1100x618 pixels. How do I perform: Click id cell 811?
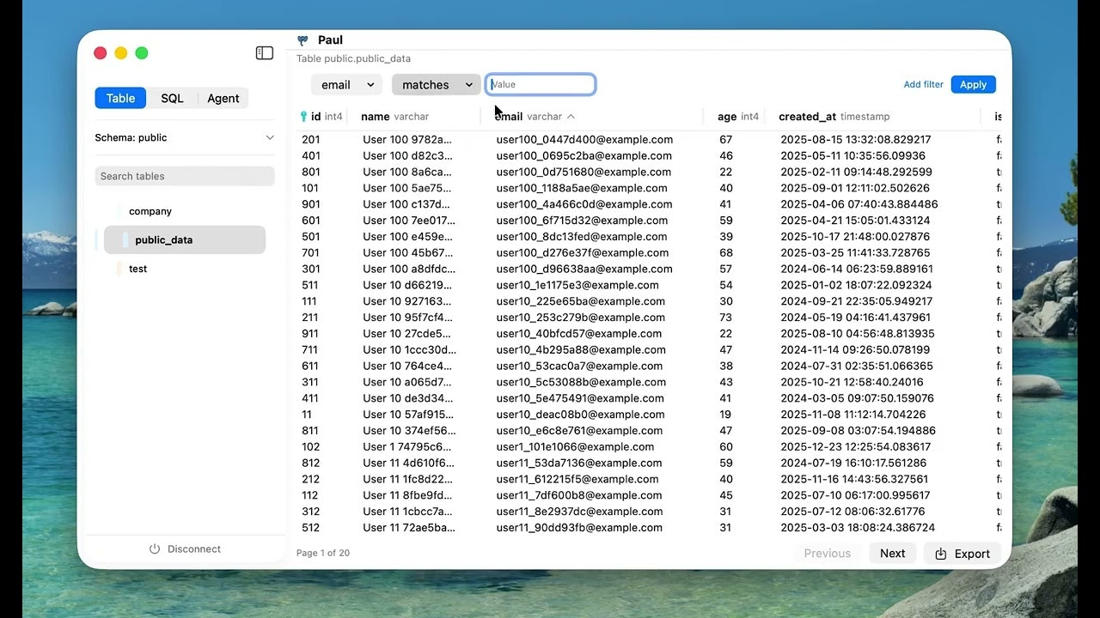coord(309,431)
